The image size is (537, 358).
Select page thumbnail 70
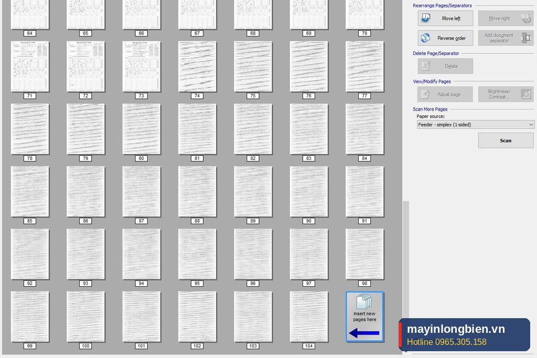[365, 14]
